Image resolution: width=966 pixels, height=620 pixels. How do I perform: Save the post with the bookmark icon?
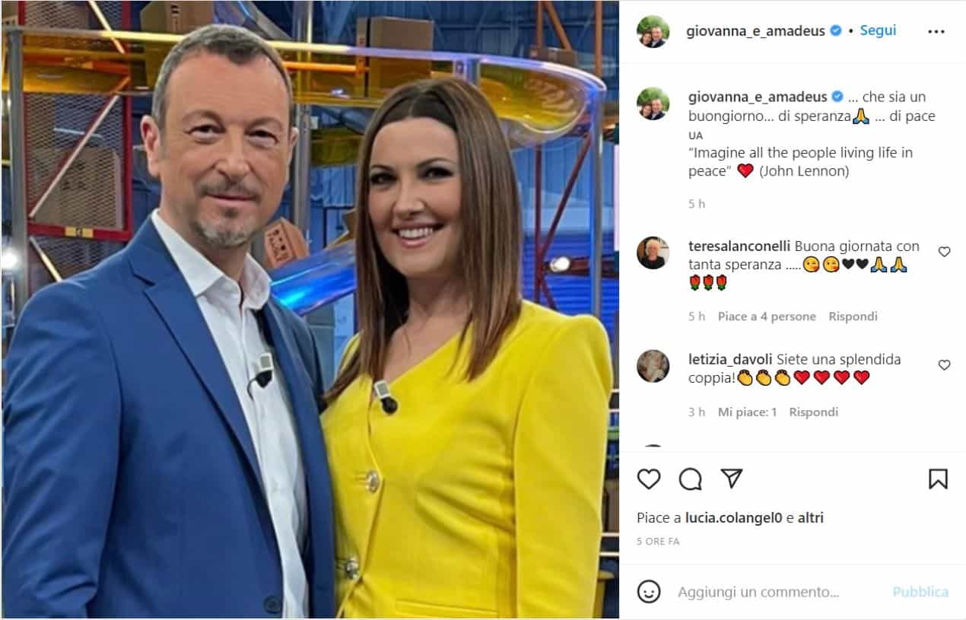point(938,479)
